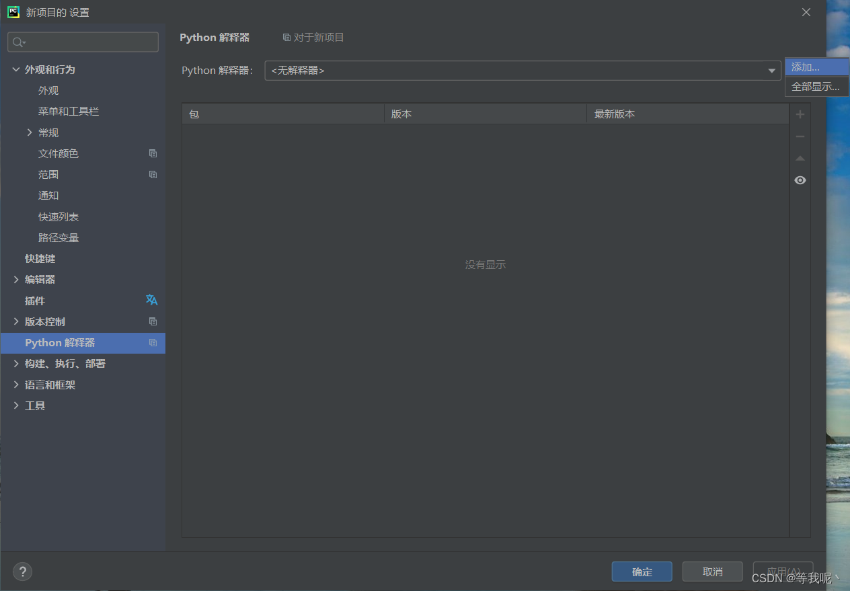Select 菜单和工具栏 in the settings tree
The height and width of the screenshot is (591, 850).
(69, 111)
